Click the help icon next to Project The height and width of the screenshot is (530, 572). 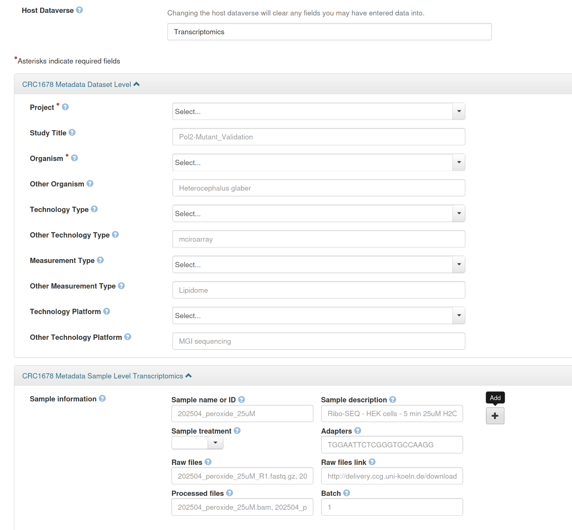coord(65,107)
